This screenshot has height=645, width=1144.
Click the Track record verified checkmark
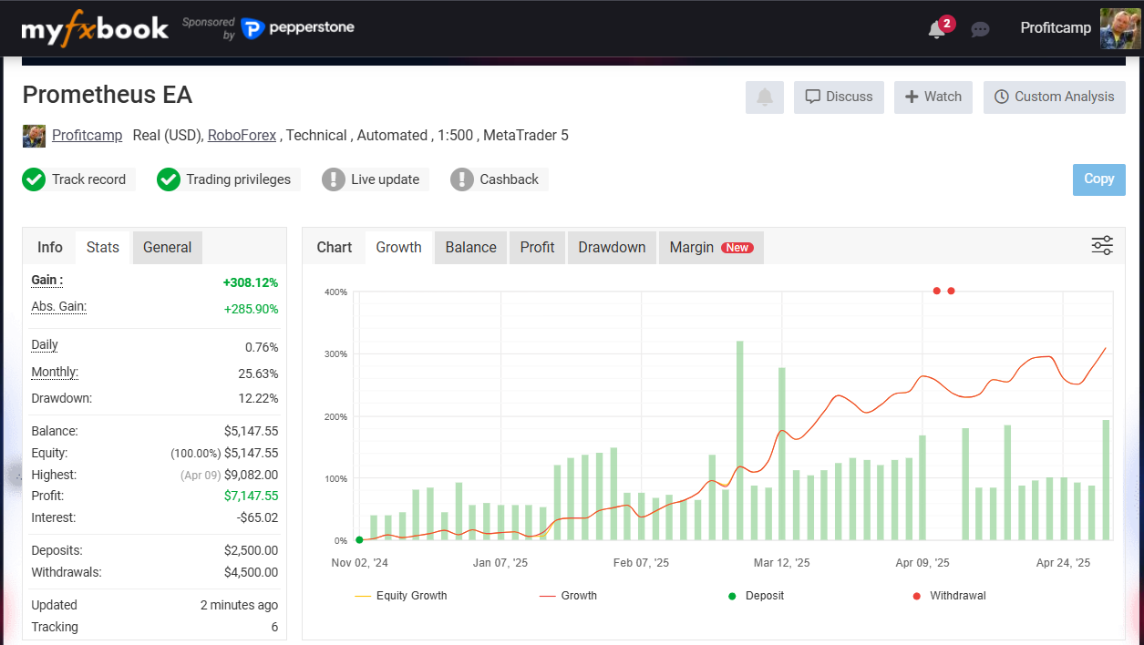[x=34, y=179]
